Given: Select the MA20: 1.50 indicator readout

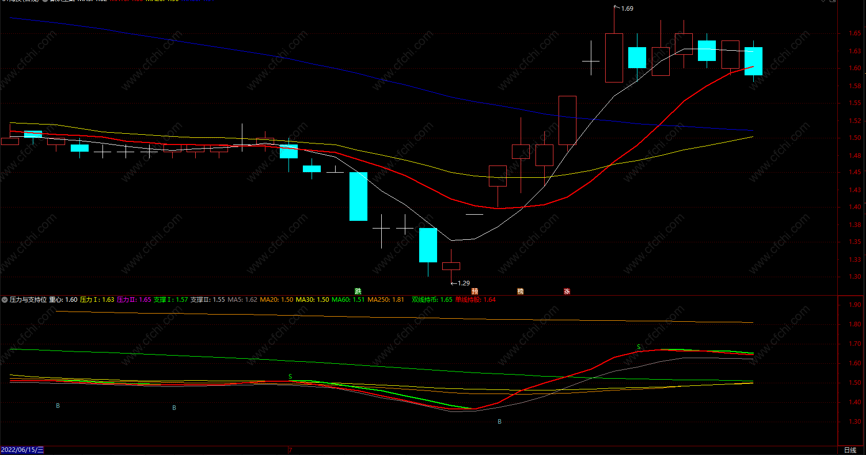Looking at the screenshot, I should [x=277, y=300].
